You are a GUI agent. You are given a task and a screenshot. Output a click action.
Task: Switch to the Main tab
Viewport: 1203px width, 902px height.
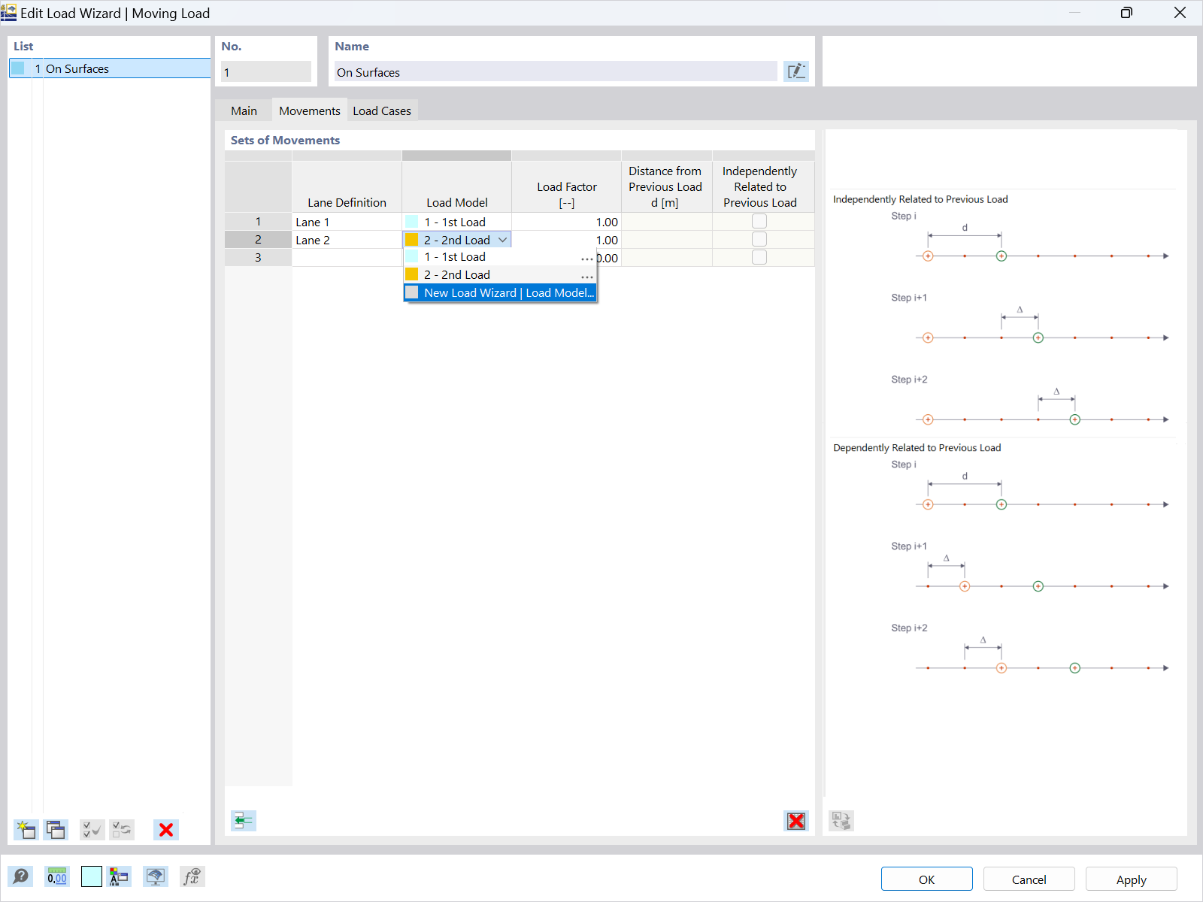click(x=244, y=110)
